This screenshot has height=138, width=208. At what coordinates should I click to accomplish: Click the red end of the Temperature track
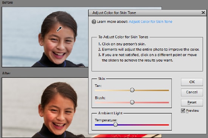click(167, 125)
